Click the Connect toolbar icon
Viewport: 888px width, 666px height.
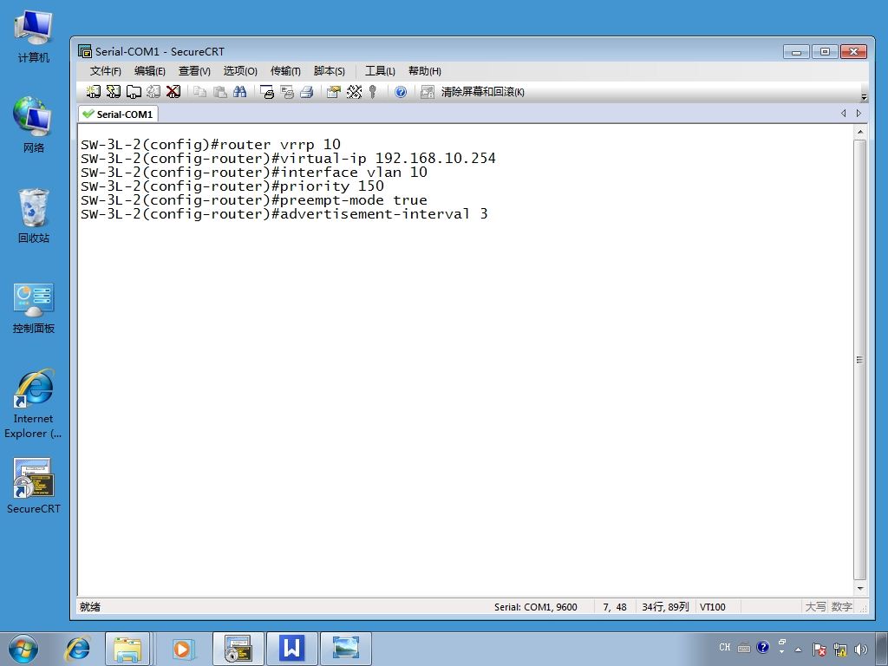(94, 92)
